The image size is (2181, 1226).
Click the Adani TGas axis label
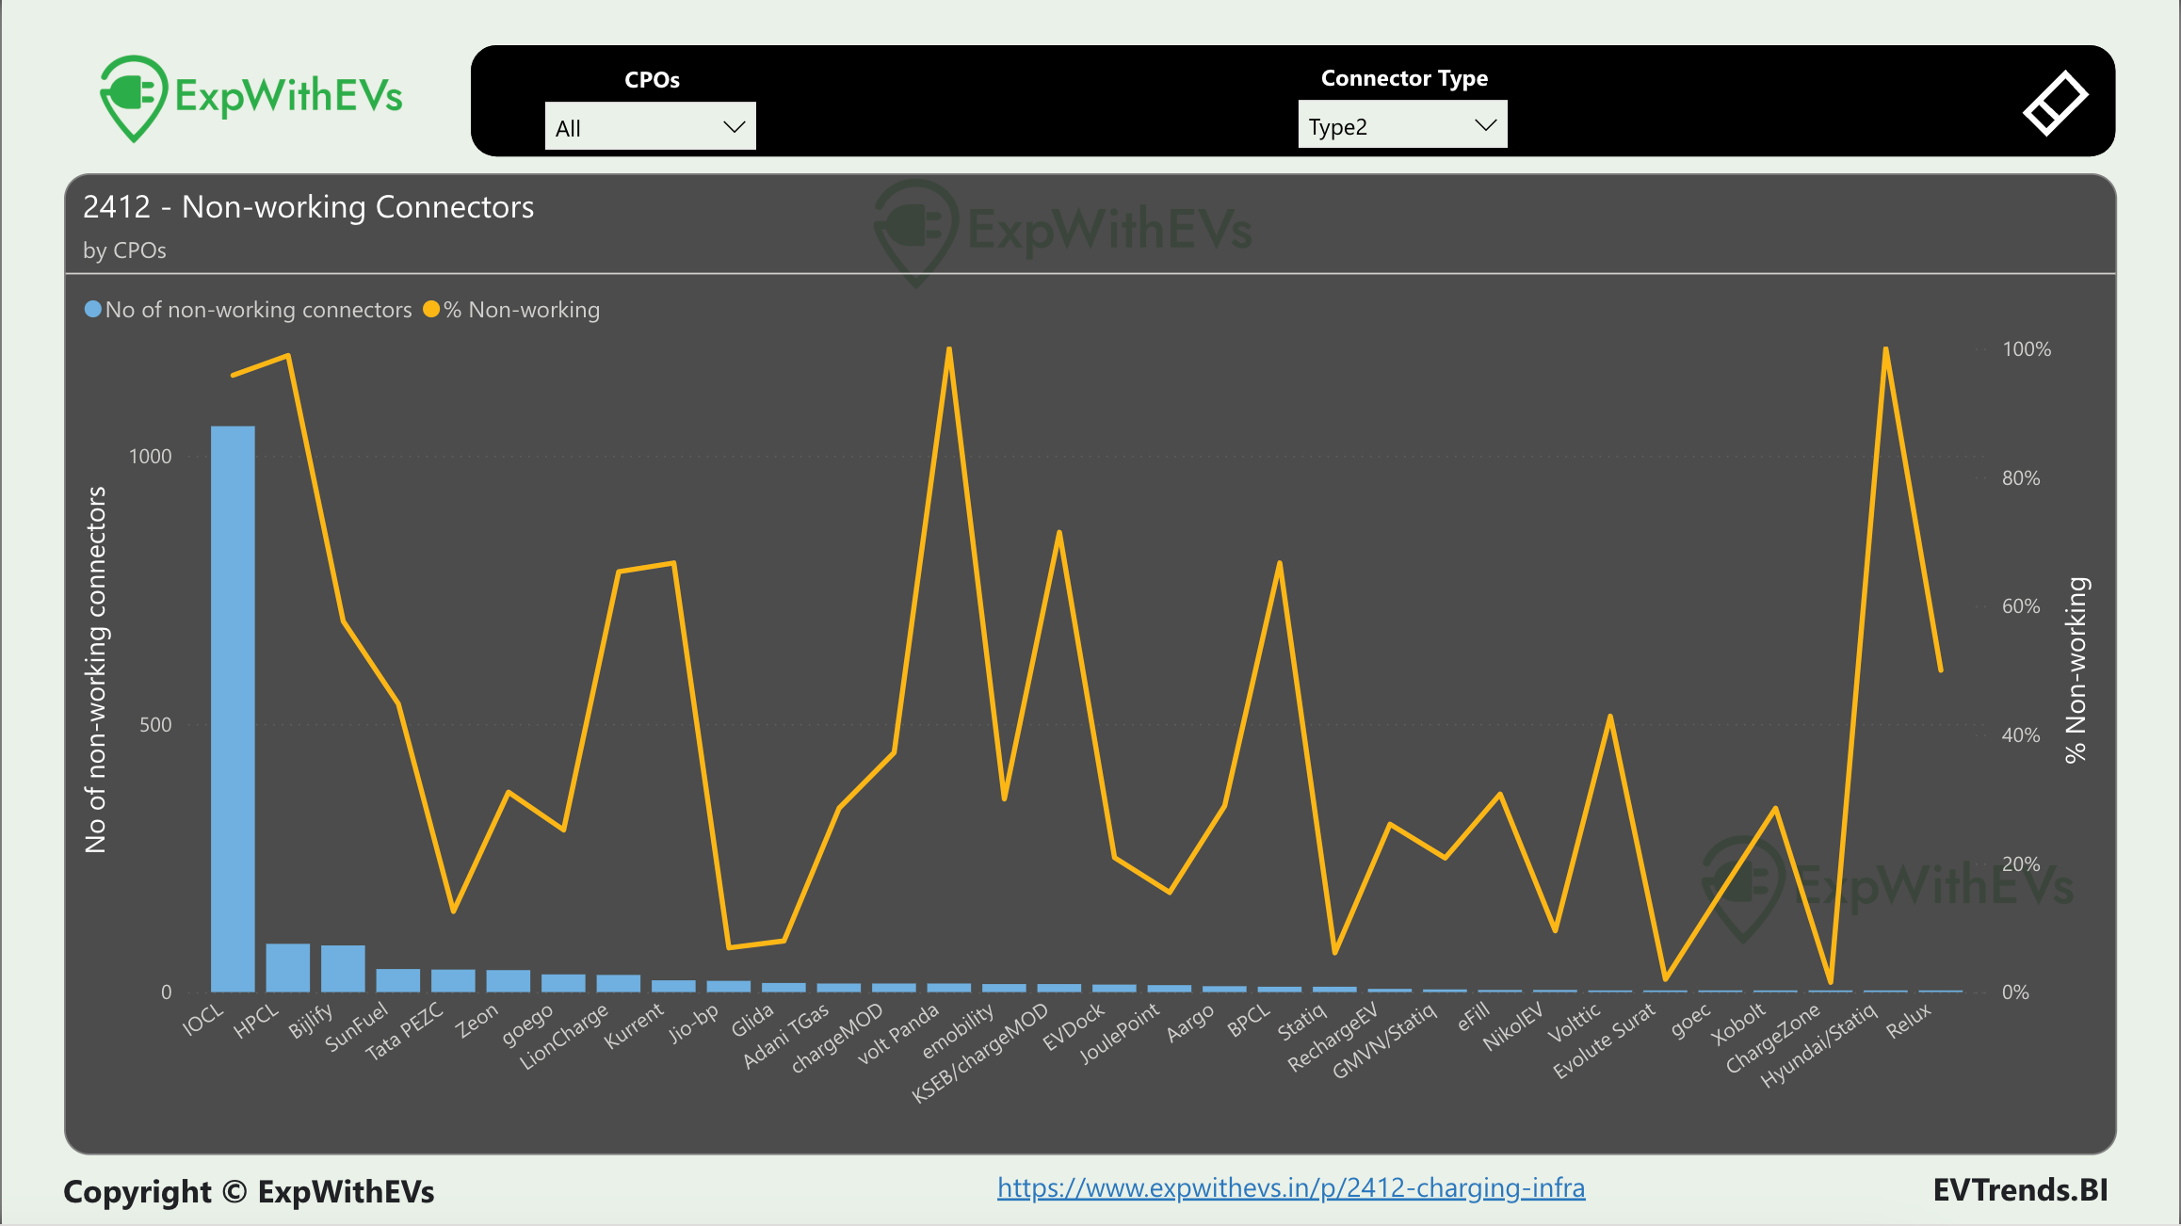(x=786, y=1036)
